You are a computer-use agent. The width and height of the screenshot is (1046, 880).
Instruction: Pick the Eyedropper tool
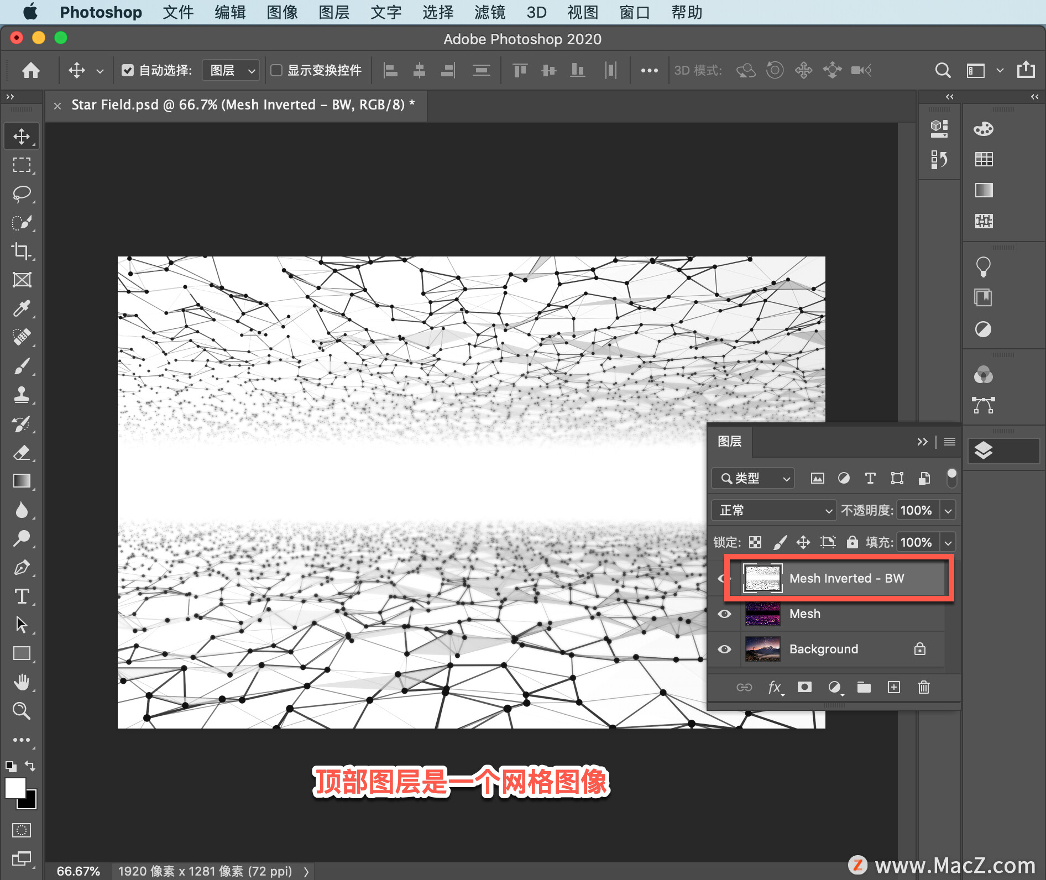click(22, 308)
